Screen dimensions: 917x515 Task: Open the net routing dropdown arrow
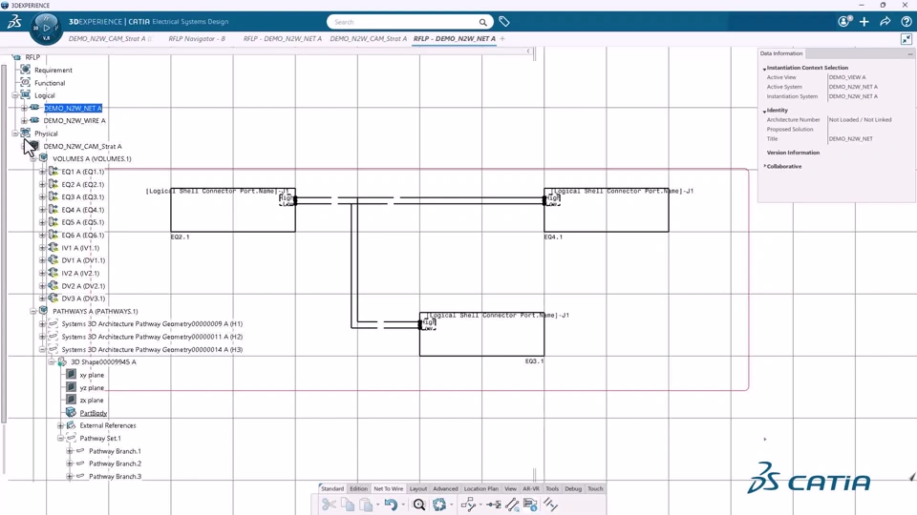(480, 505)
